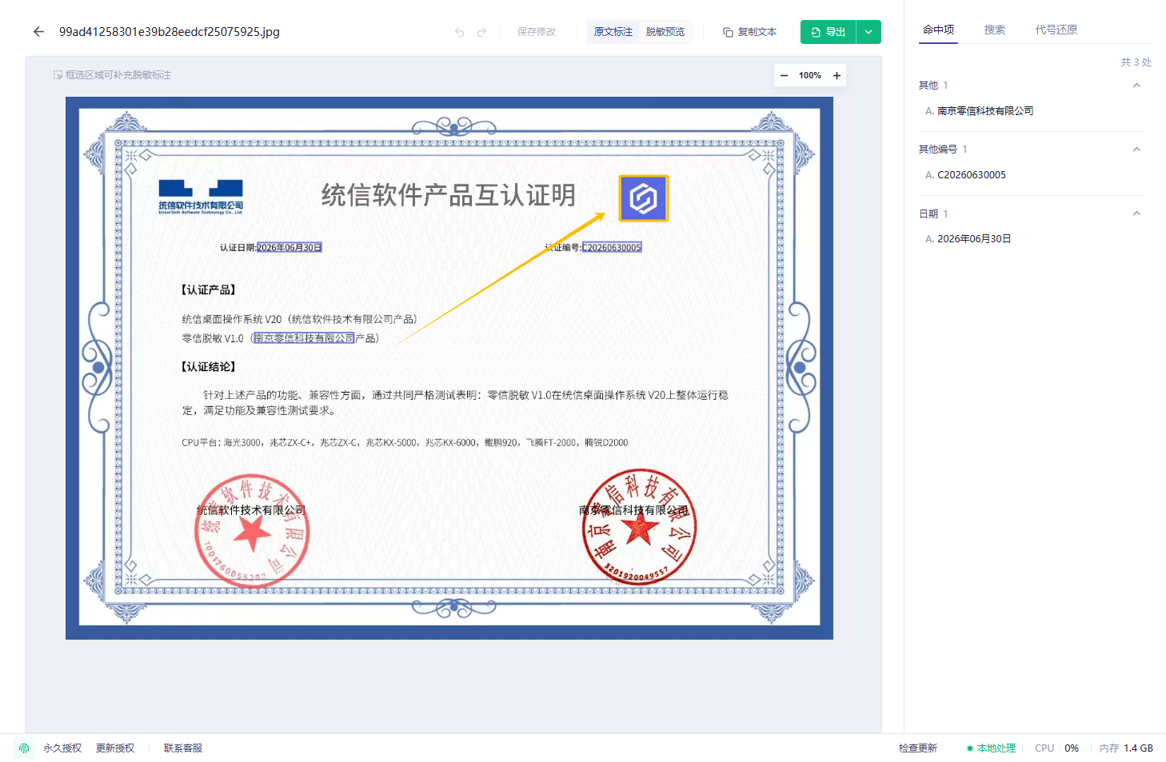This screenshot has width=1166, height=762.
Task: Open the 代号还原 tab
Action: point(1056,30)
